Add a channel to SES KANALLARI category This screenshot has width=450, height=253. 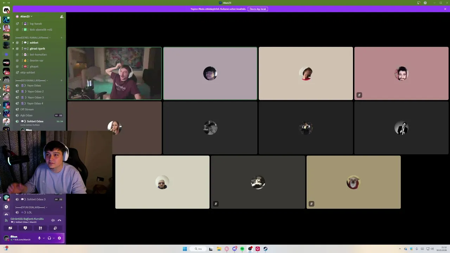click(x=62, y=80)
